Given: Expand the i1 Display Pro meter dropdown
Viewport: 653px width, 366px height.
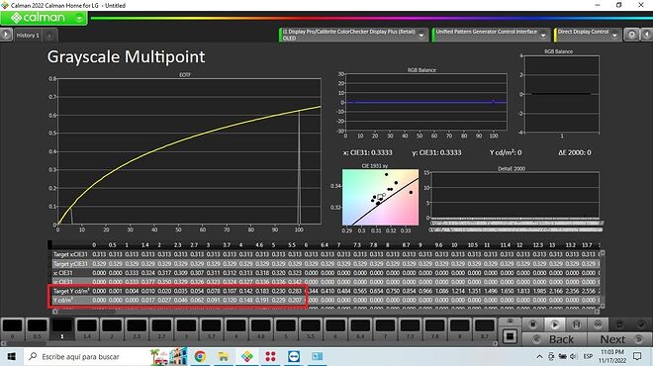Looking at the screenshot, I should (421, 36).
